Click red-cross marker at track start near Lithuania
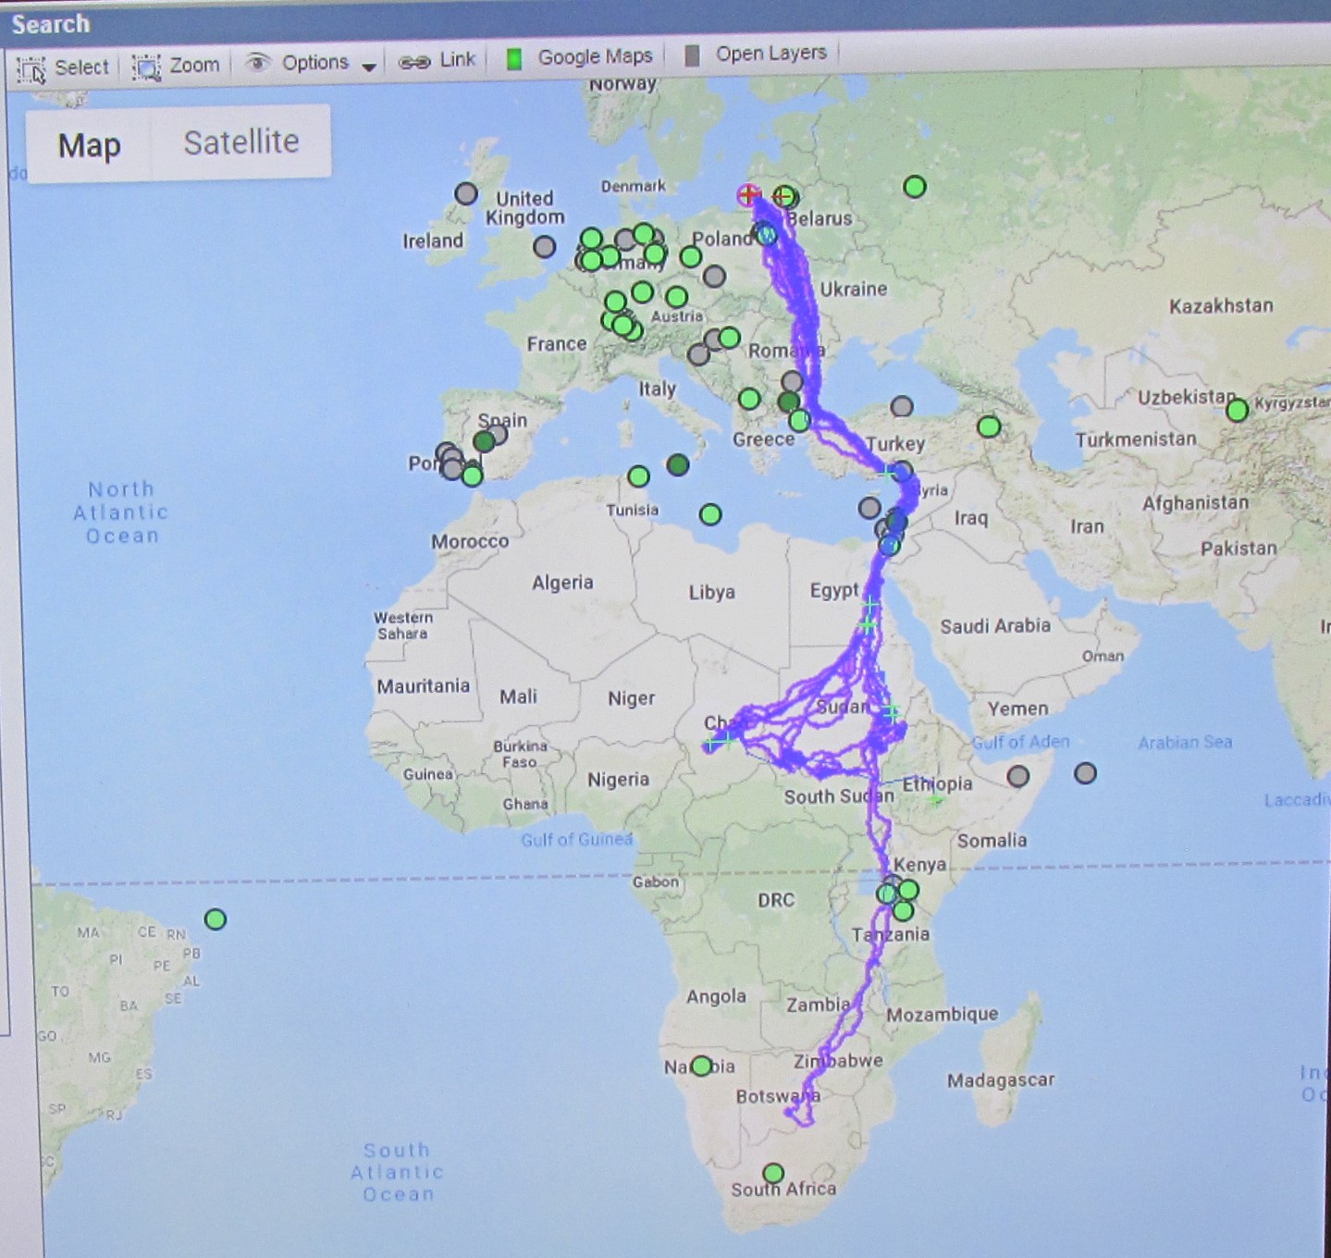1331x1258 pixels. [748, 195]
